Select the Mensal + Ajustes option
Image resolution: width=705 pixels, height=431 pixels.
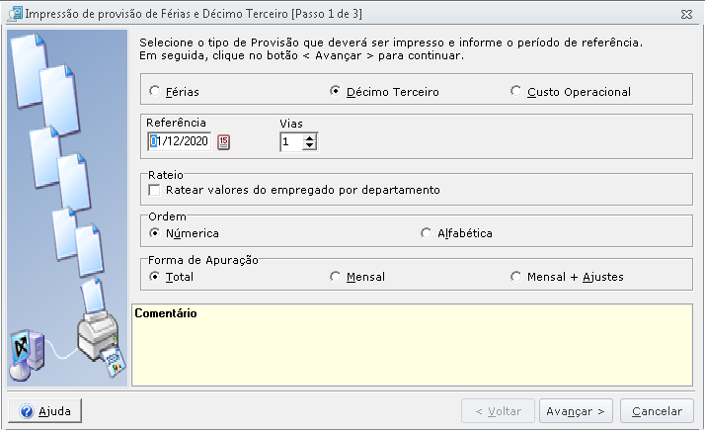point(515,276)
